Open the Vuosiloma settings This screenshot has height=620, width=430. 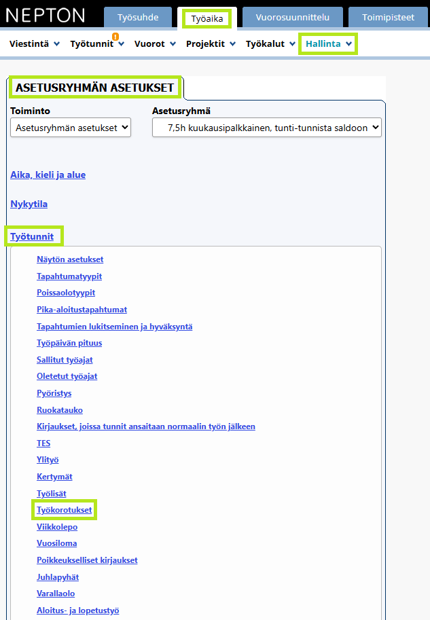tap(56, 543)
